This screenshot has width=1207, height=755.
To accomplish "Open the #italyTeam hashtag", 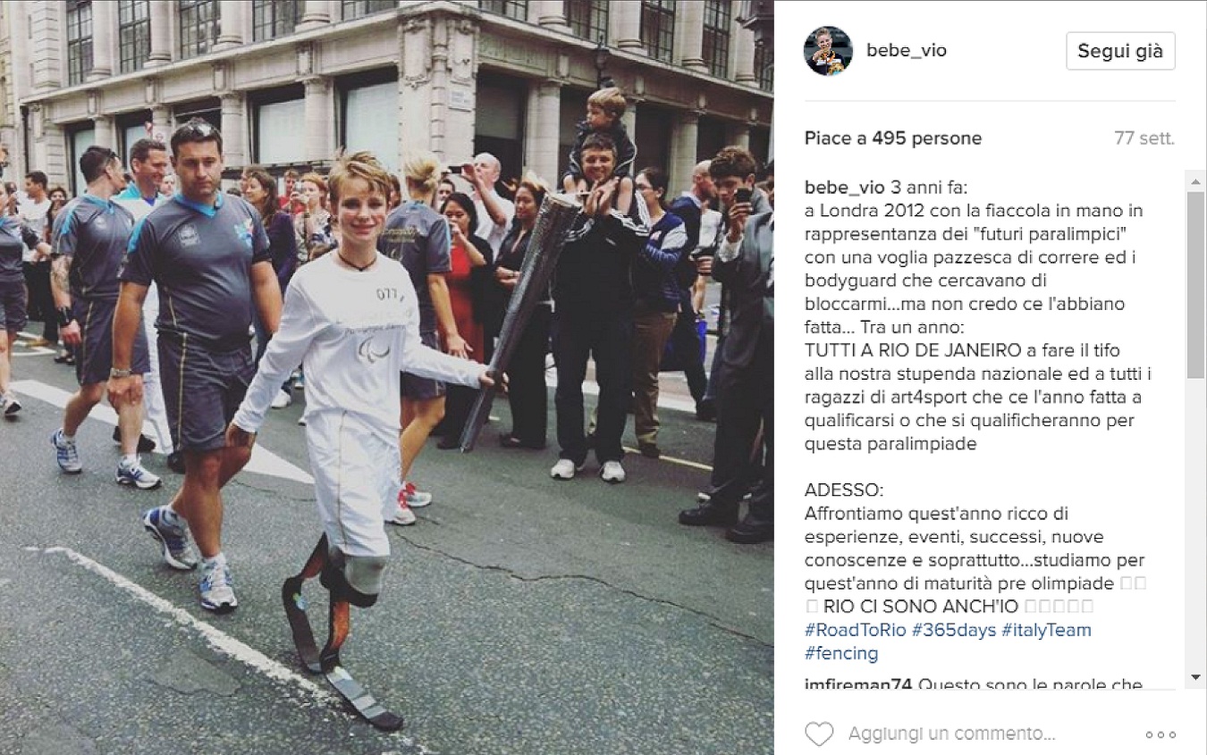I will coord(1046,630).
